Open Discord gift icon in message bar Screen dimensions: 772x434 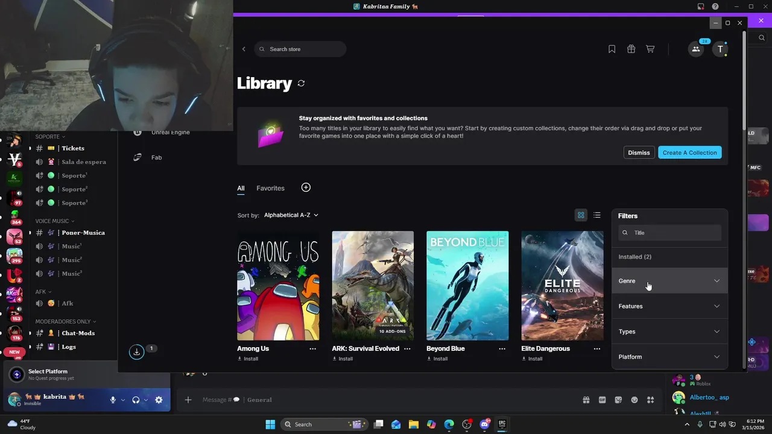[586, 400]
